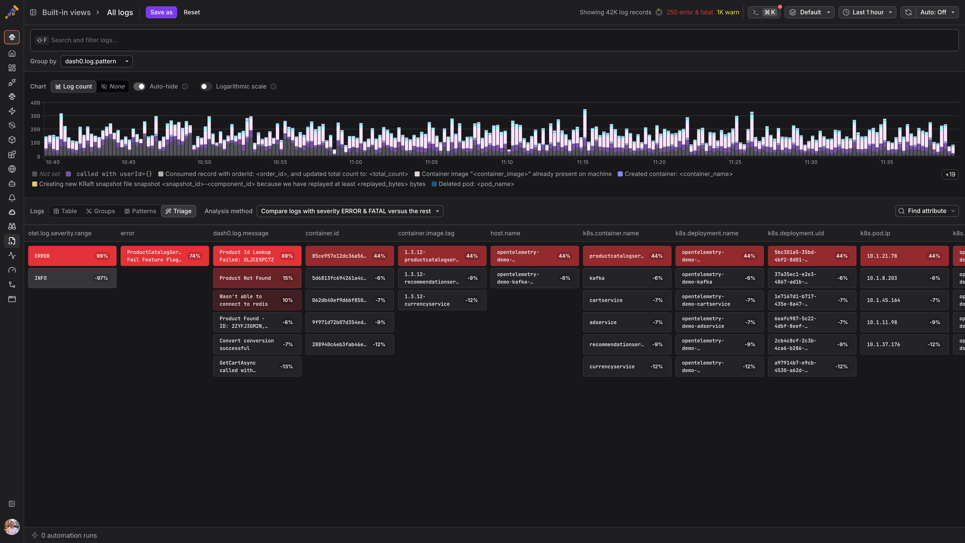
Task: Show the +19 more legend entries
Action: click(950, 174)
